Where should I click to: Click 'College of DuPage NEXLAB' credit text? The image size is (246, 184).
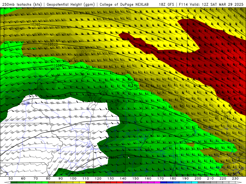(124, 5)
